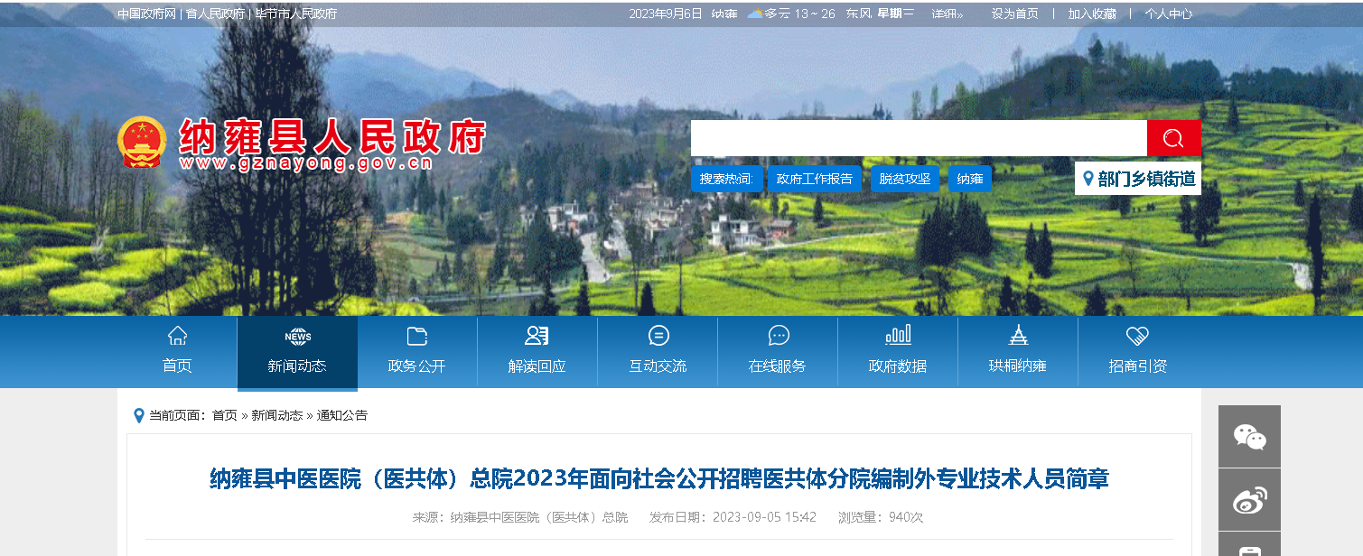Click the NEWS globe icon above 新闻动态
Image resolution: width=1363 pixels, height=556 pixels.
(x=297, y=336)
